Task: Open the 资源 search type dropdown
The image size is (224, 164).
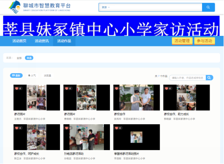Action: (x=106, y=7)
